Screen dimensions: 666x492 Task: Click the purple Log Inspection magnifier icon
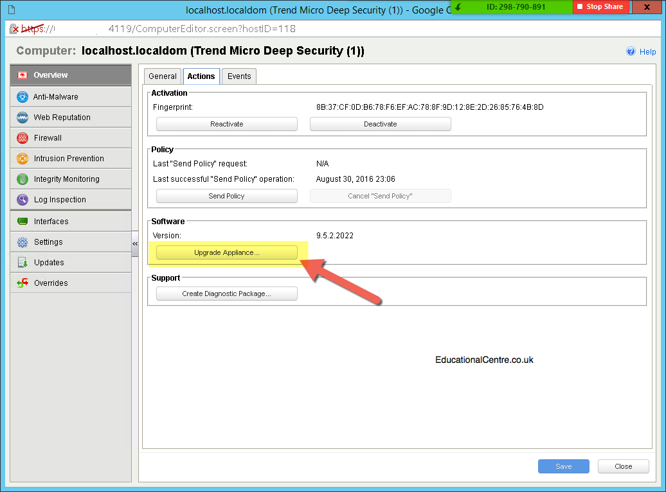tap(22, 200)
